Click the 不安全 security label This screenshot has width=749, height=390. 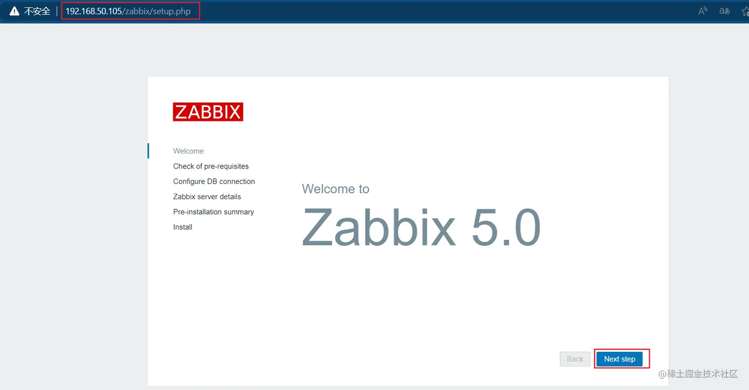click(37, 11)
